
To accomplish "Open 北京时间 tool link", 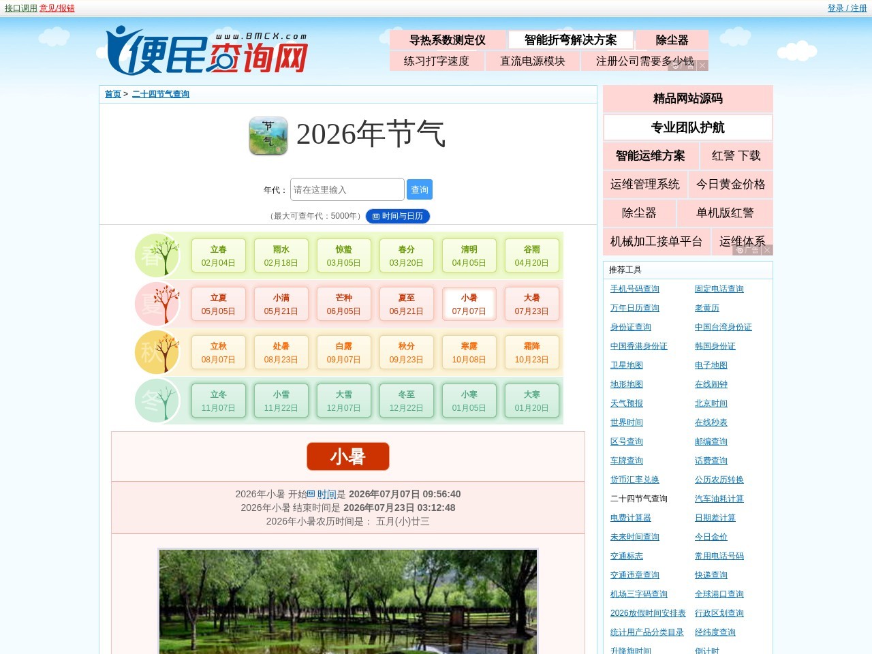I will tap(711, 403).
